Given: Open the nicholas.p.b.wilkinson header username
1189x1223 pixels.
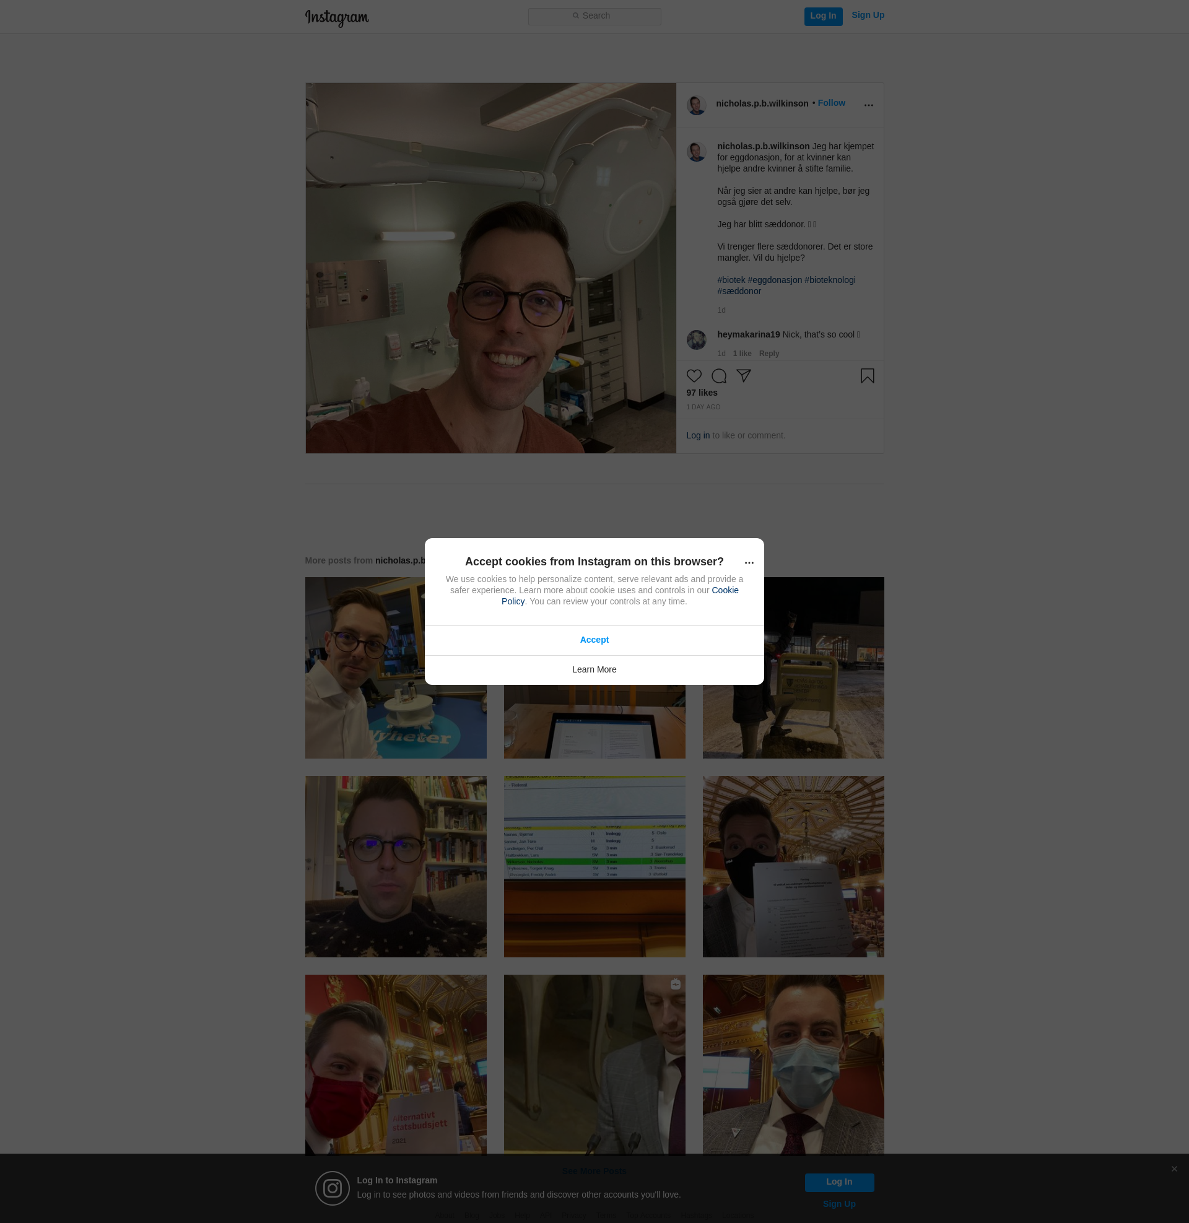Looking at the screenshot, I should (x=762, y=103).
